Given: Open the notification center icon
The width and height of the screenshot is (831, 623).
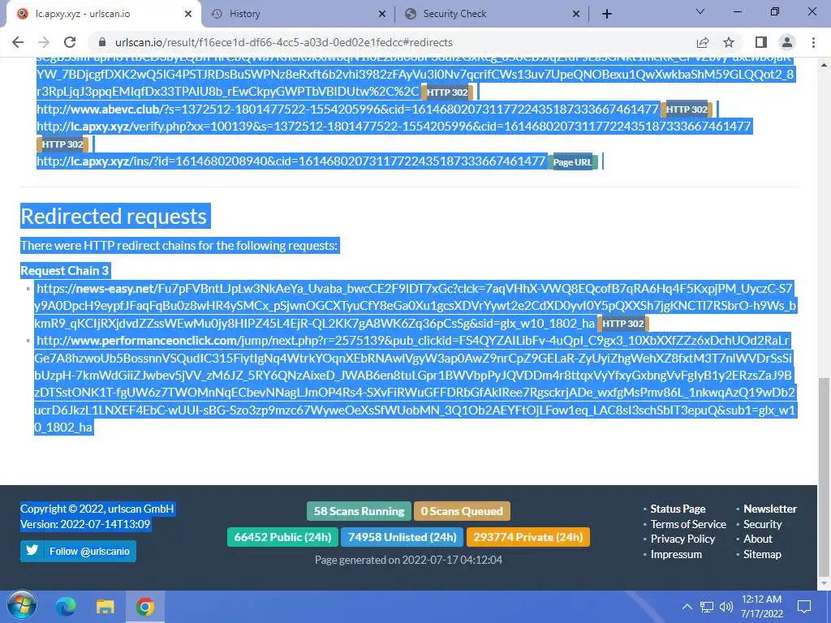Looking at the screenshot, I should point(804,607).
